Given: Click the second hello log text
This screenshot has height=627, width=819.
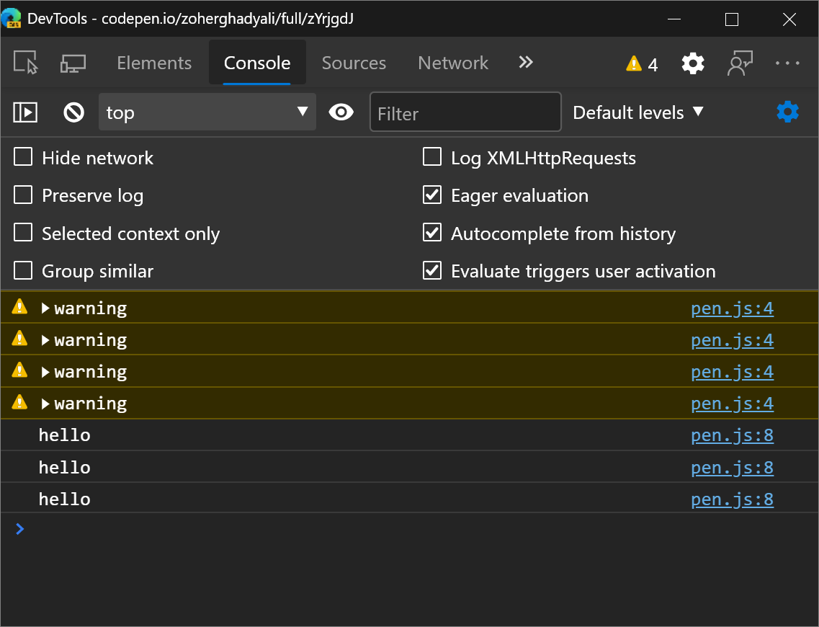Looking at the screenshot, I should (65, 468).
